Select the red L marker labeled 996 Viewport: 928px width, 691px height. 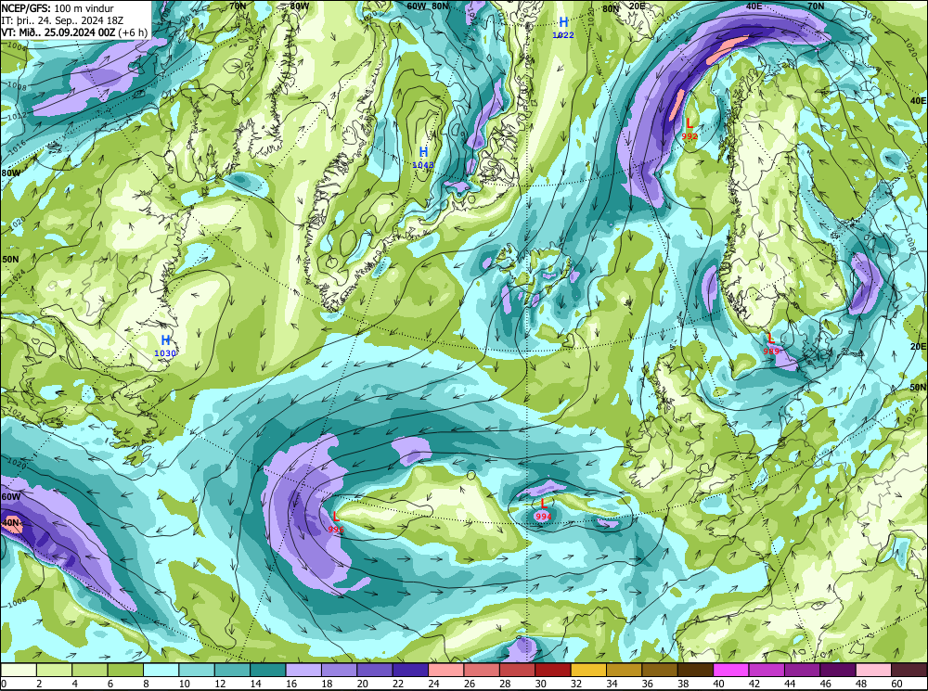tap(336, 517)
